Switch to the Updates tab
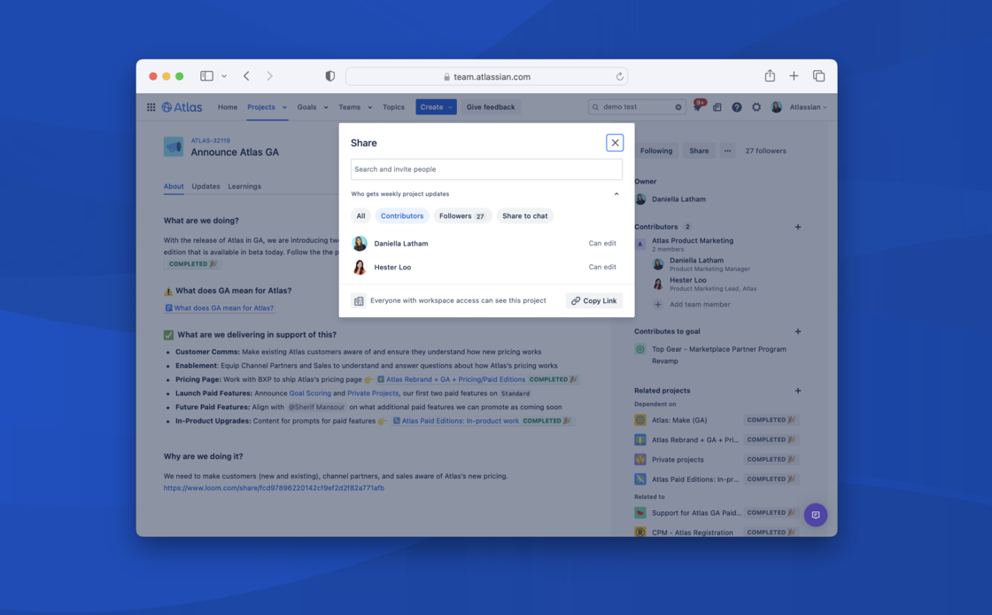The width and height of the screenshot is (992, 615). click(205, 186)
